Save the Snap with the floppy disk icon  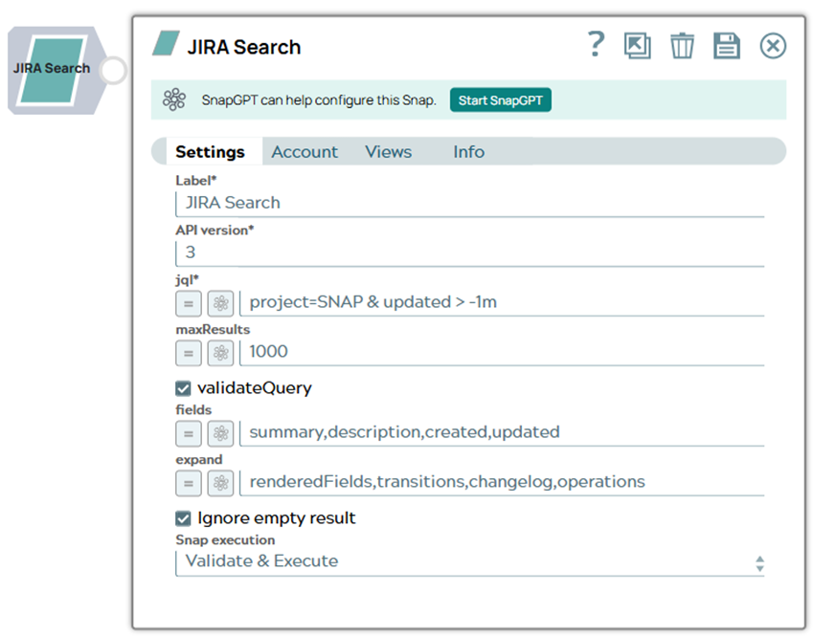pos(727,46)
